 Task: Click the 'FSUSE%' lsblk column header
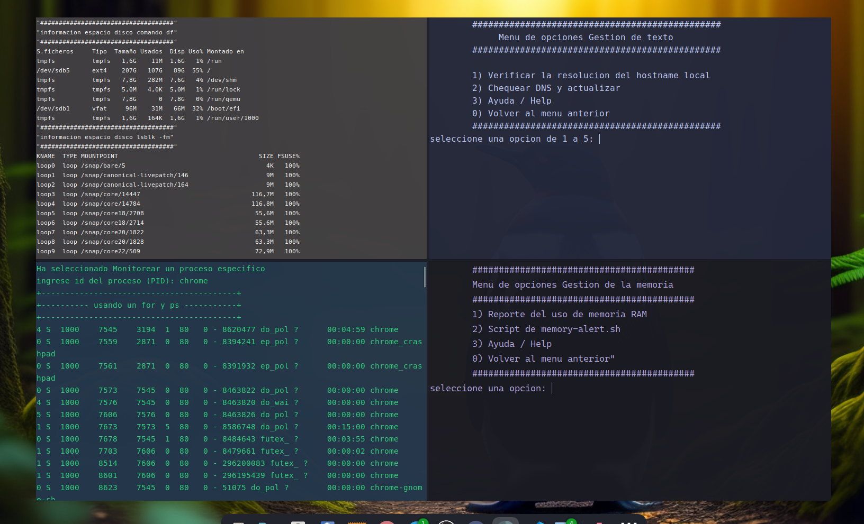click(289, 157)
